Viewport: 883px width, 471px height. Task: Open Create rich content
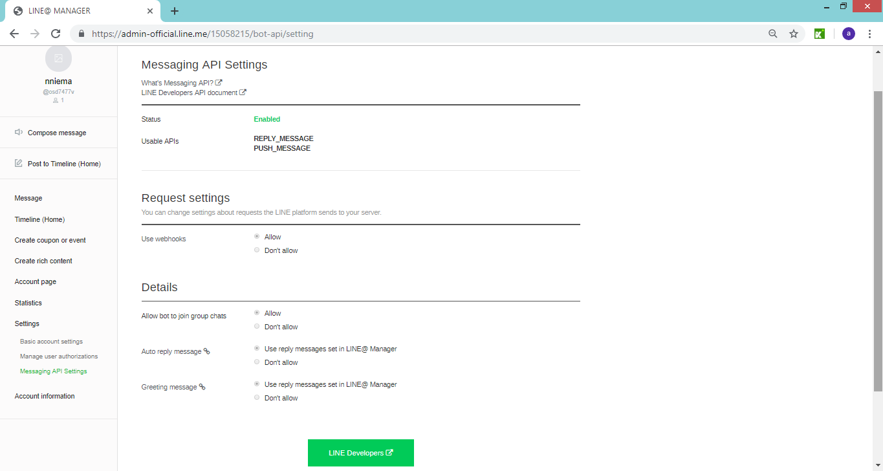43,261
